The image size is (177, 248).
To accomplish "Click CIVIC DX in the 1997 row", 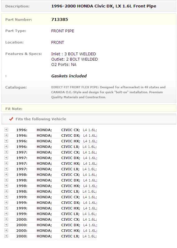I will click(x=70, y=158).
